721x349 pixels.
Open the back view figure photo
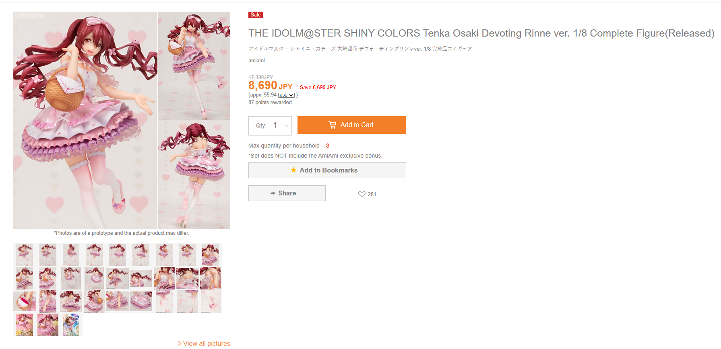point(194,174)
